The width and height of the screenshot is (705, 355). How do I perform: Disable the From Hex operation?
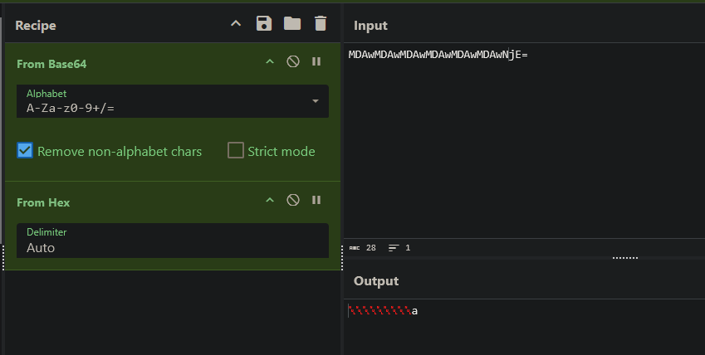(293, 200)
